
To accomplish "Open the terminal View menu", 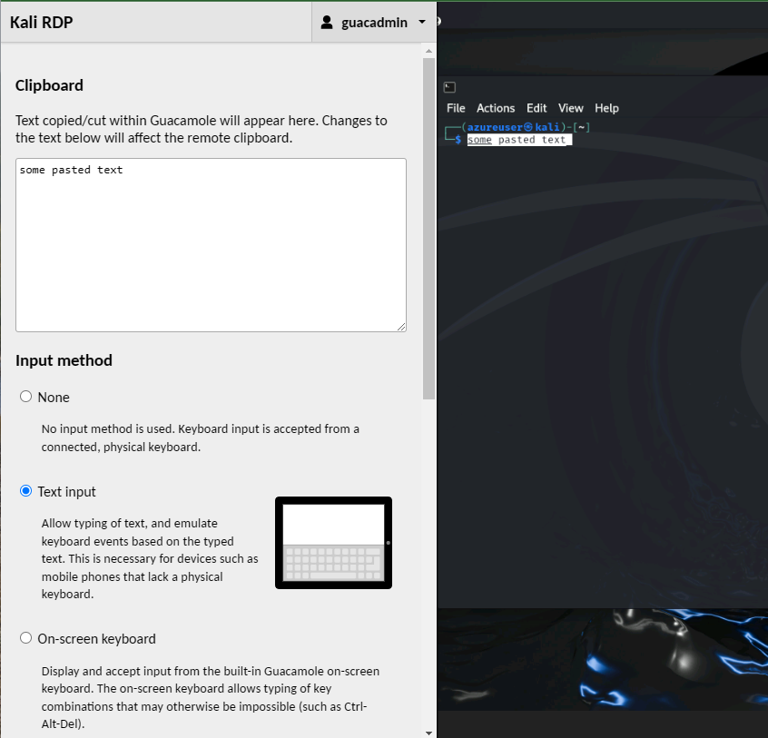I will click(571, 108).
